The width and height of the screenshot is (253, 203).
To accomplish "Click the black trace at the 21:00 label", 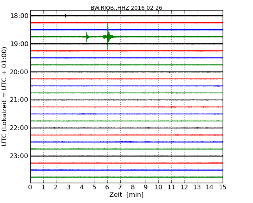I will (126, 100).
